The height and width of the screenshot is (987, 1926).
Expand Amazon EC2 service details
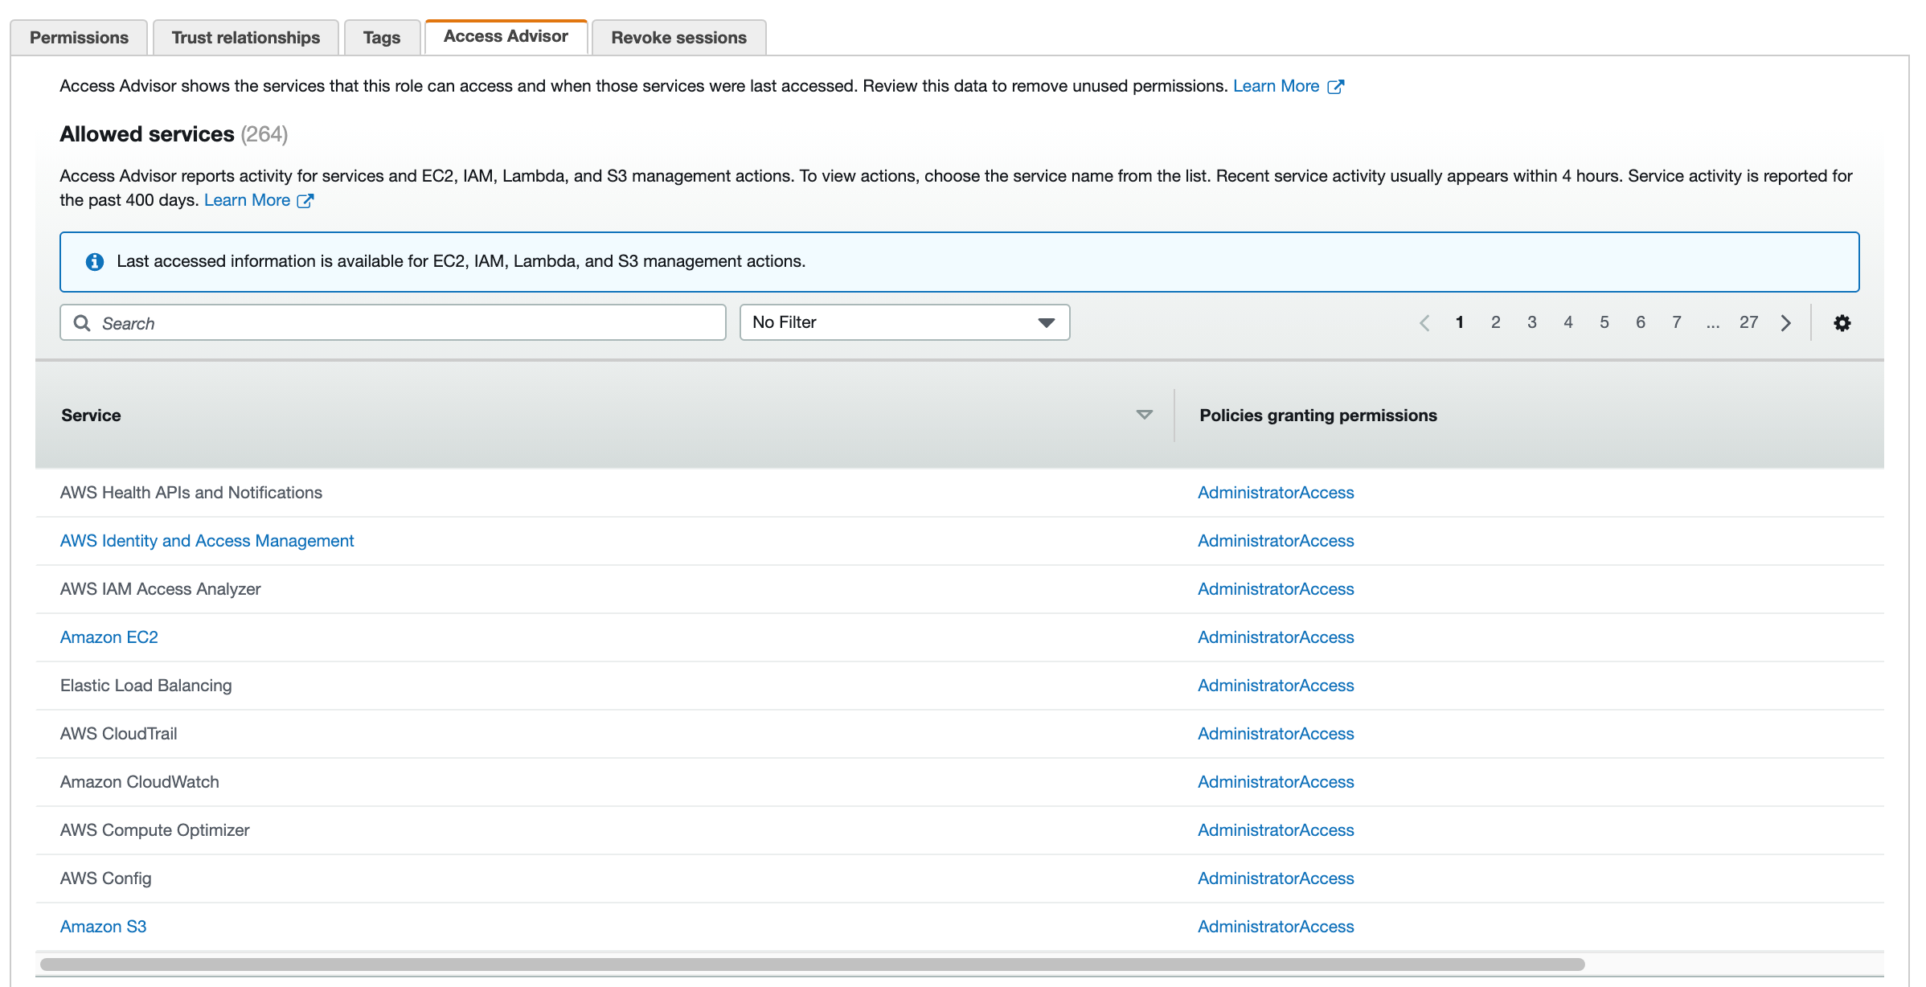point(109,637)
